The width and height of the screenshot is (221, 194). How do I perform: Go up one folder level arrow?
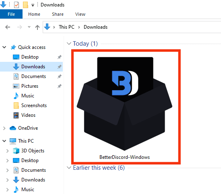point(37,27)
